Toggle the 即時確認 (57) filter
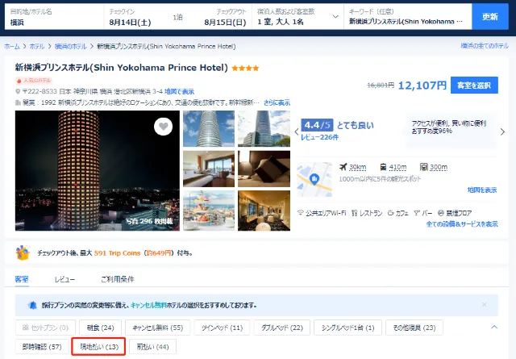516x359 pixels. tap(42, 347)
